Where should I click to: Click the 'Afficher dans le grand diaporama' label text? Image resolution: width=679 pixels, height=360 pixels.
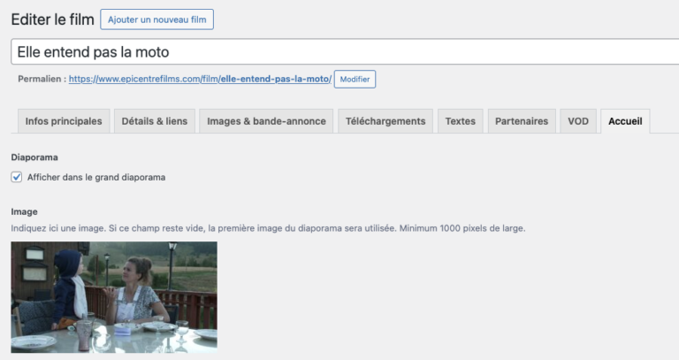(96, 177)
